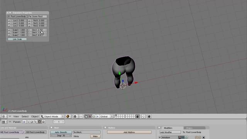Click the frame number field showing 1
247x139 pixels.
coord(59,122)
